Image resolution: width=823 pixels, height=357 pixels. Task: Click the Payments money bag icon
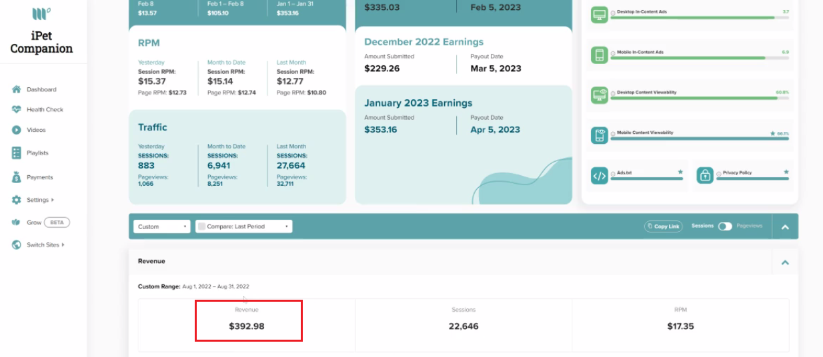[17, 177]
